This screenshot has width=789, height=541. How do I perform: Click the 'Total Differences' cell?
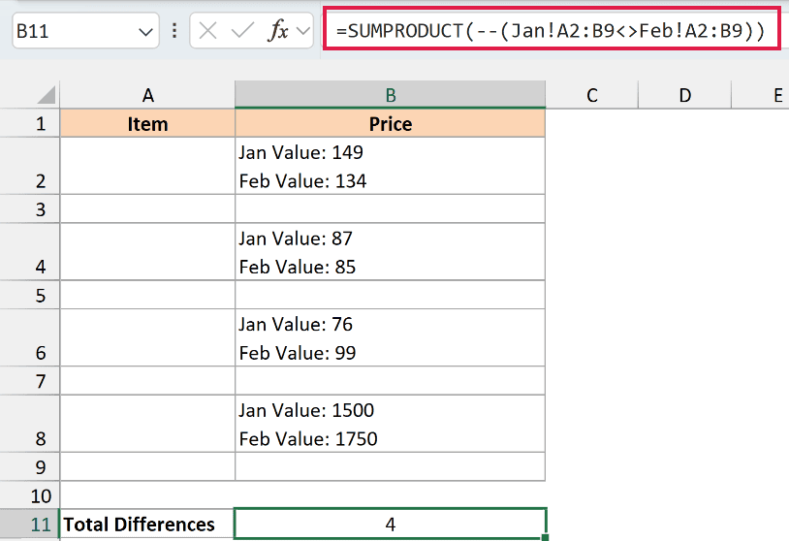[147, 525]
